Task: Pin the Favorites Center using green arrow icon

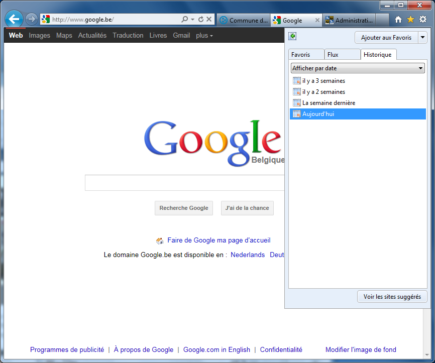Action: (293, 36)
